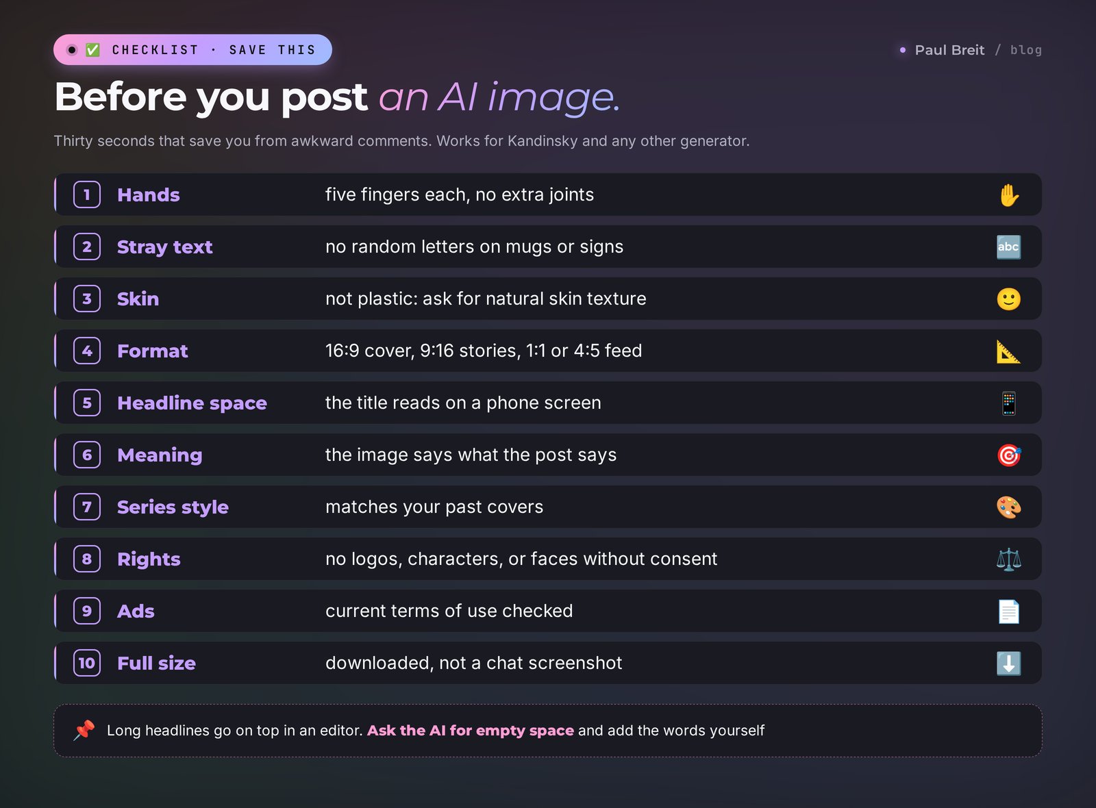
Task: Click the palette icon in Series style row
Action: click(1008, 507)
